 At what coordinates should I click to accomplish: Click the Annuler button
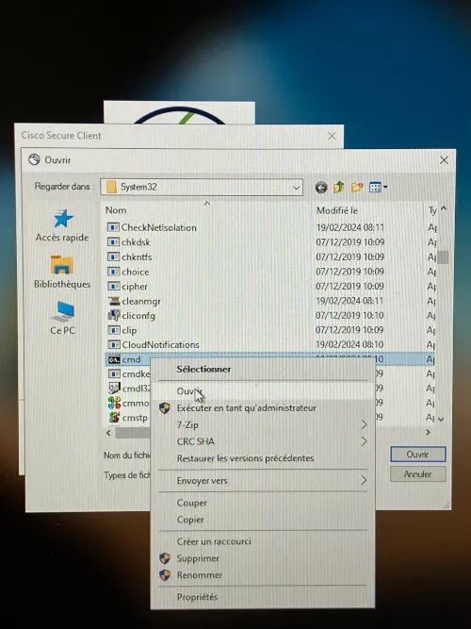(417, 473)
